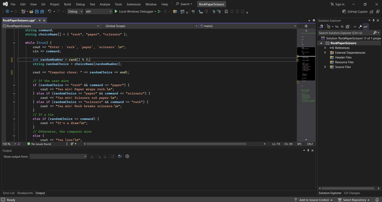The height and width of the screenshot is (202, 382).
Task: Select Resource Files in Solution Explorer
Action: coord(344,62)
